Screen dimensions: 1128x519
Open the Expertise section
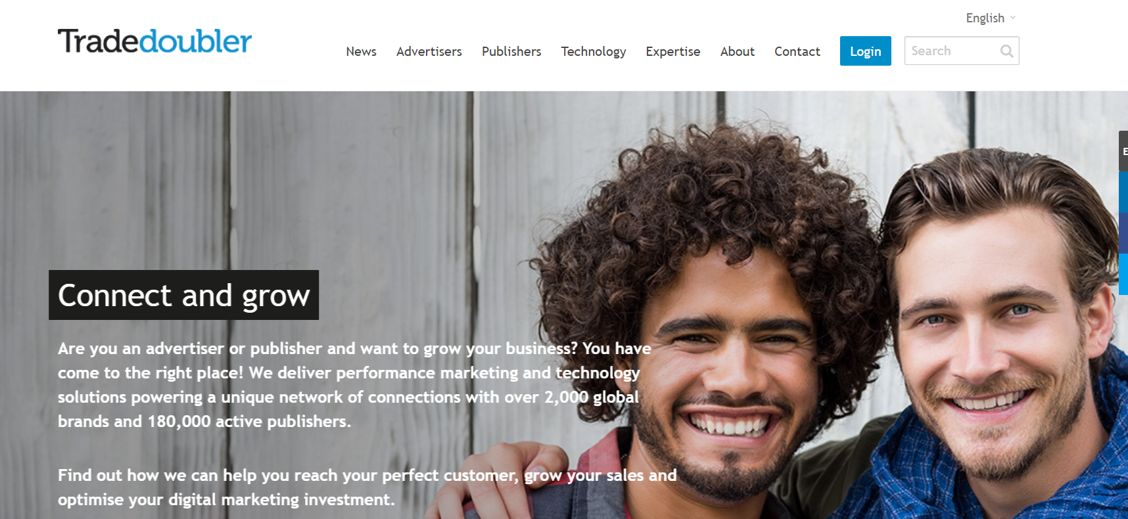[x=672, y=52]
